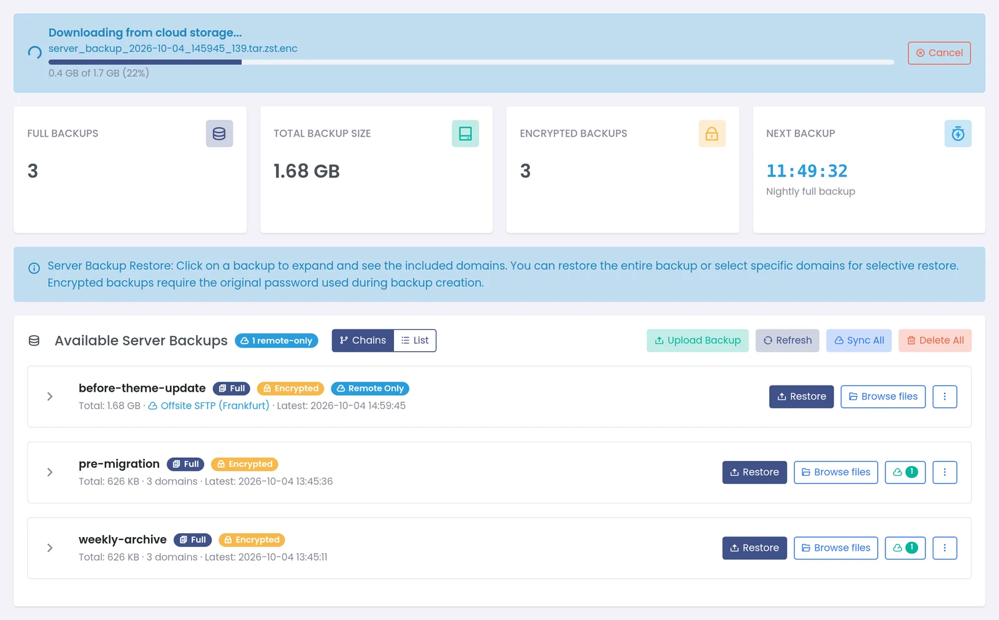Click the Next Backup timer icon

(x=958, y=133)
